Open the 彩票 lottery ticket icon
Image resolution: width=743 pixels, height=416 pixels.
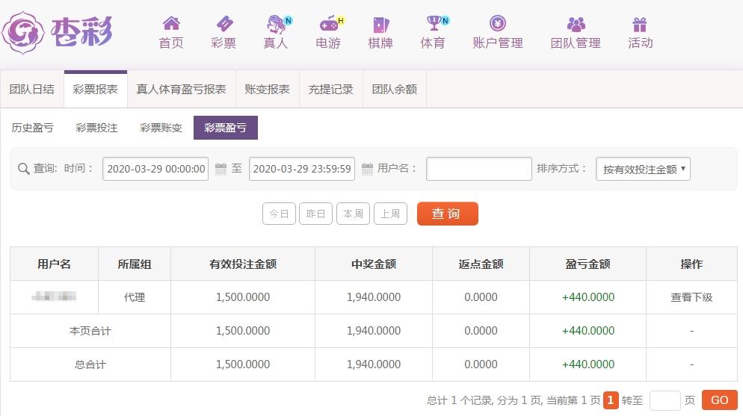pyautogui.click(x=223, y=23)
